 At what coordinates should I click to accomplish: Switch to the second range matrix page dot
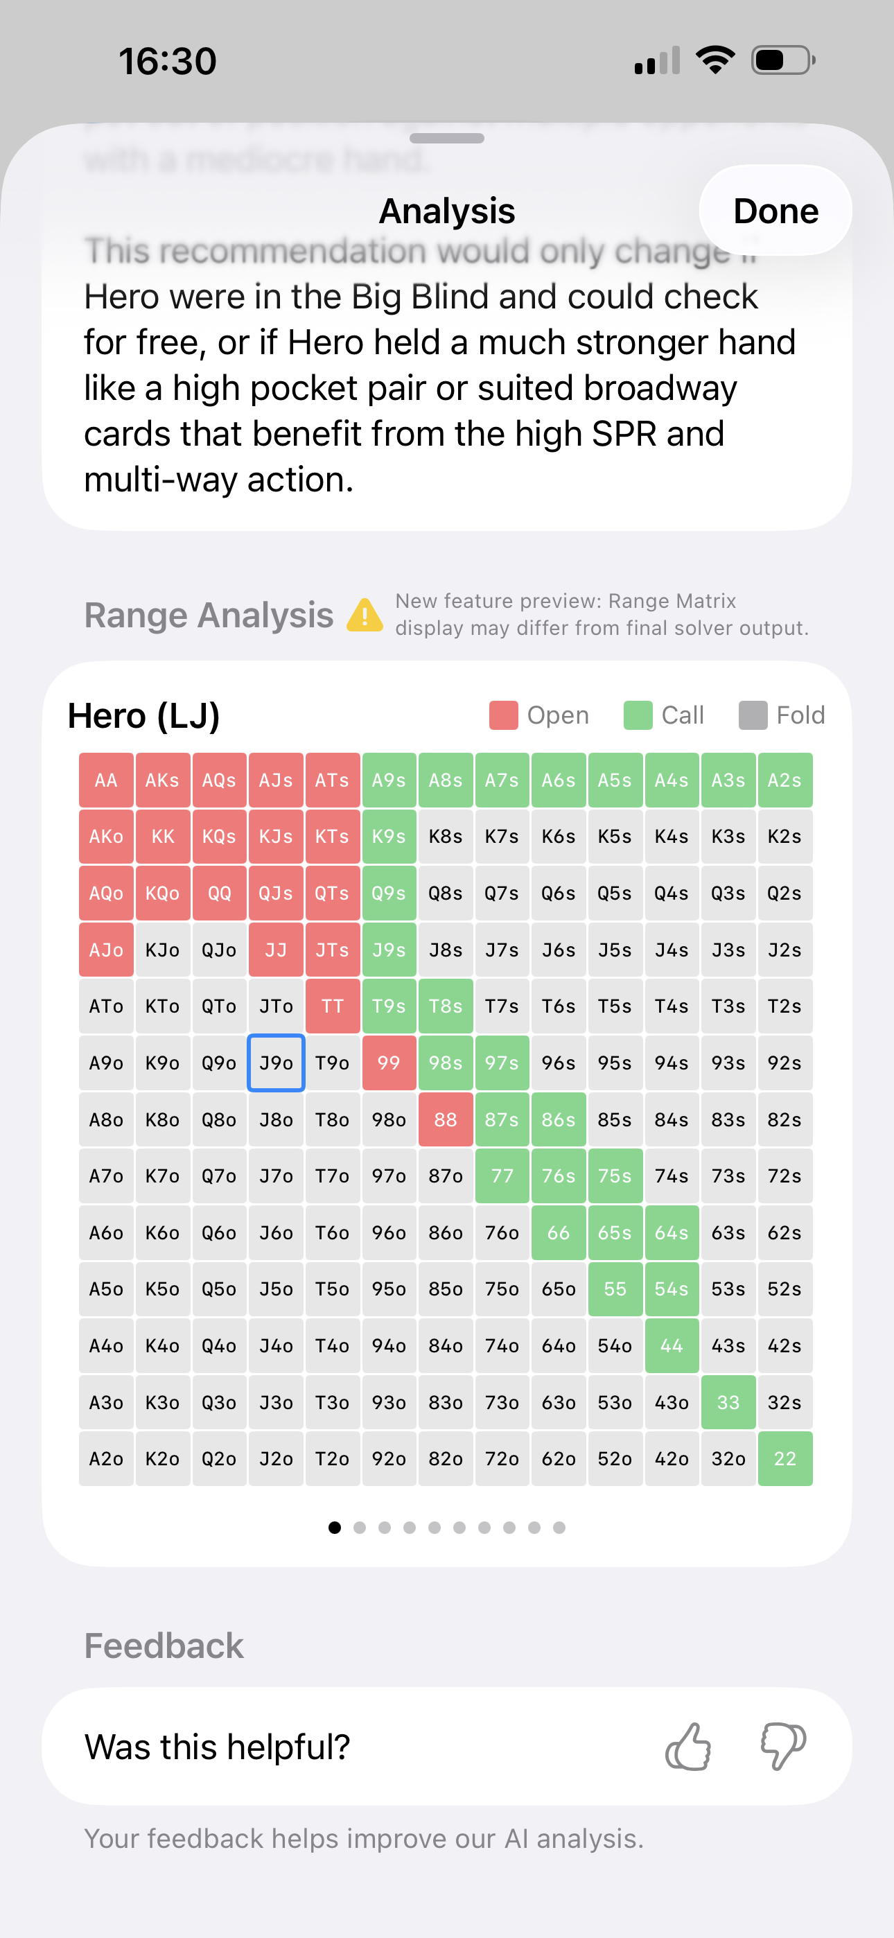pyautogui.click(x=360, y=1527)
